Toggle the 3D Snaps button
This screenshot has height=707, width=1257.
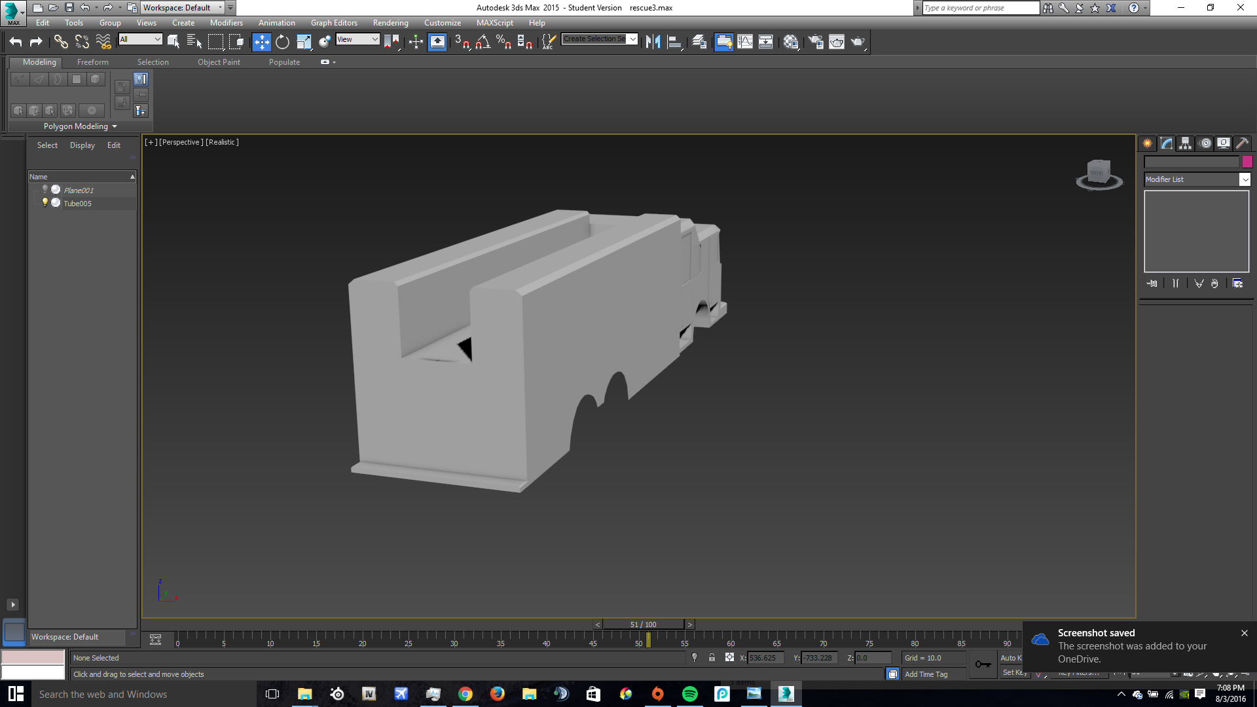click(462, 42)
